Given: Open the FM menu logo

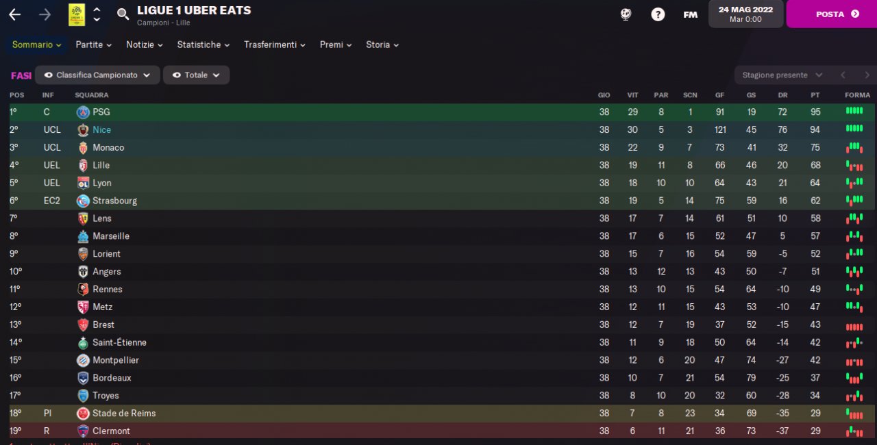Looking at the screenshot, I should [x=690, y=14].
